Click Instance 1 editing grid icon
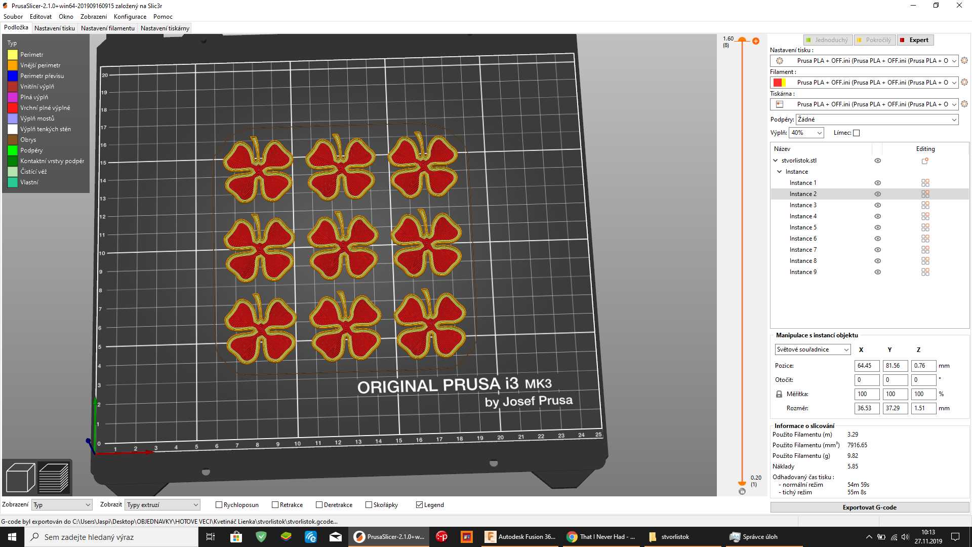Screen dimensions: 972x547 (x=925, y=183)
